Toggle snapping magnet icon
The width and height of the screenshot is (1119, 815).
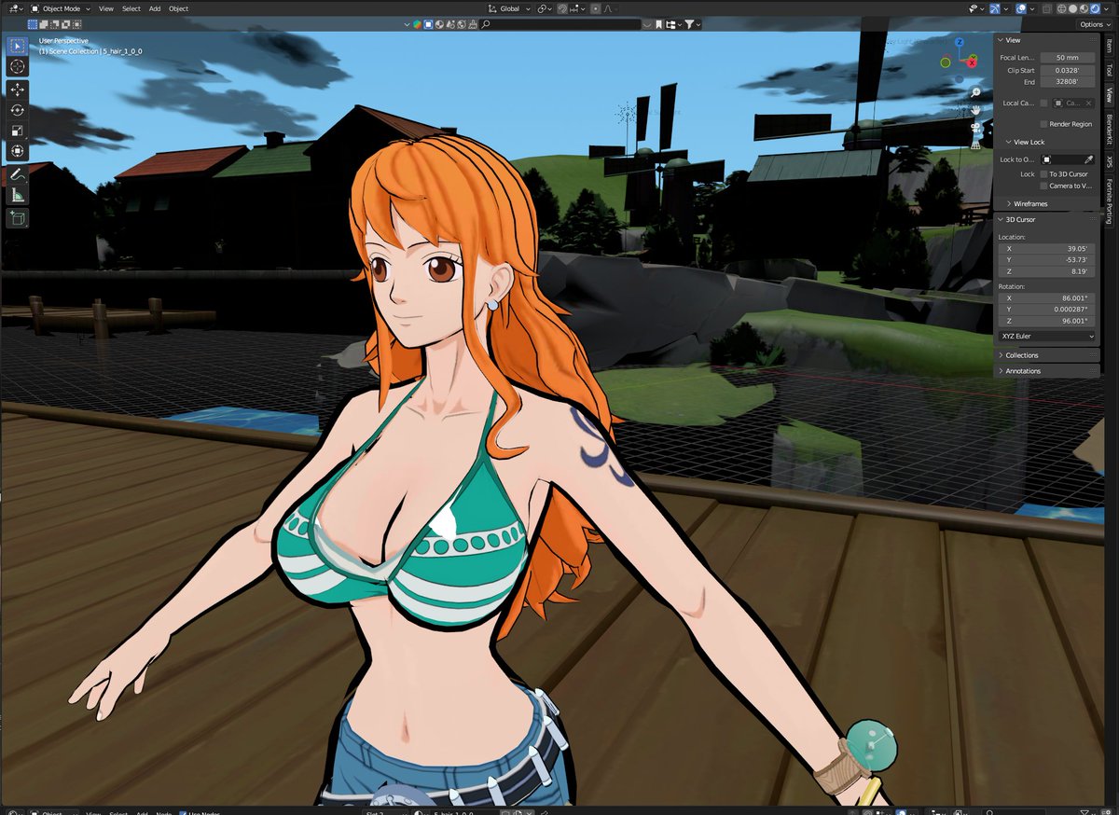[562, 8]
